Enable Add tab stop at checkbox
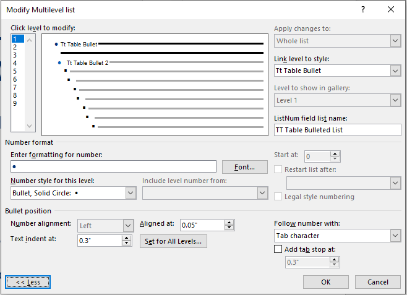407x295 pixels. [x=278, y=249]
